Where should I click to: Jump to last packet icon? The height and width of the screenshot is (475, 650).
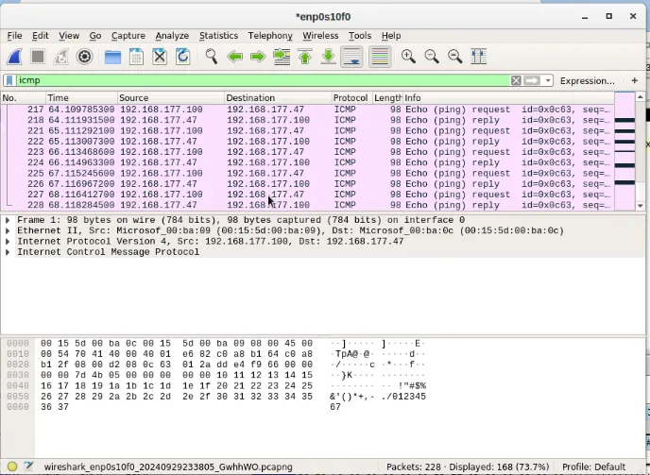(329, 57)
